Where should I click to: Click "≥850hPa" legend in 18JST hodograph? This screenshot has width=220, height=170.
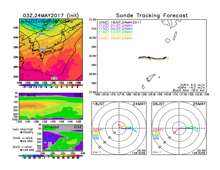[98, 130]
